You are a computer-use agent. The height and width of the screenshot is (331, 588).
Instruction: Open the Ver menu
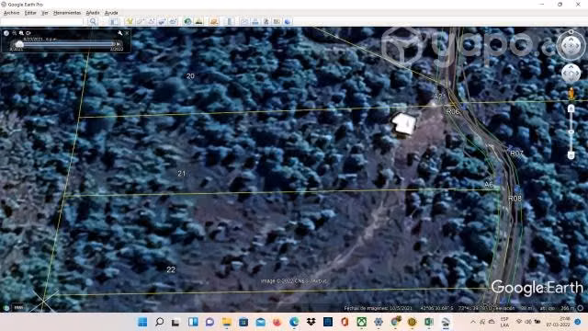click(x=45, y=13)
